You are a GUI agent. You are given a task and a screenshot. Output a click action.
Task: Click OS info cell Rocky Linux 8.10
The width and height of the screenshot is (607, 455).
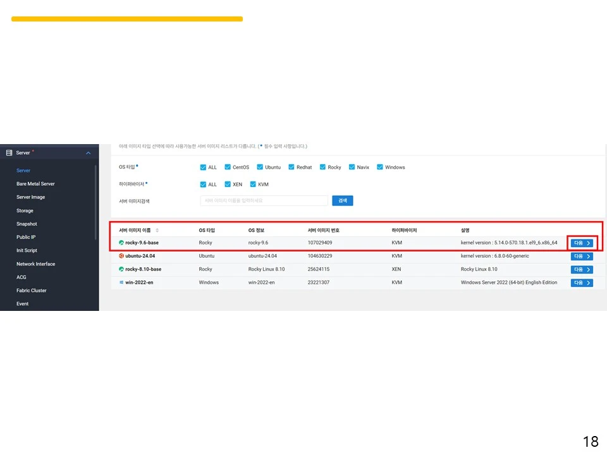tap(266, 269)
